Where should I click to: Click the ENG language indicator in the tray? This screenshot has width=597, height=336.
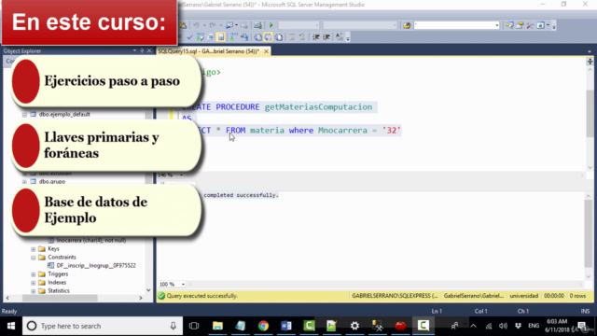(x=534, y=326)
